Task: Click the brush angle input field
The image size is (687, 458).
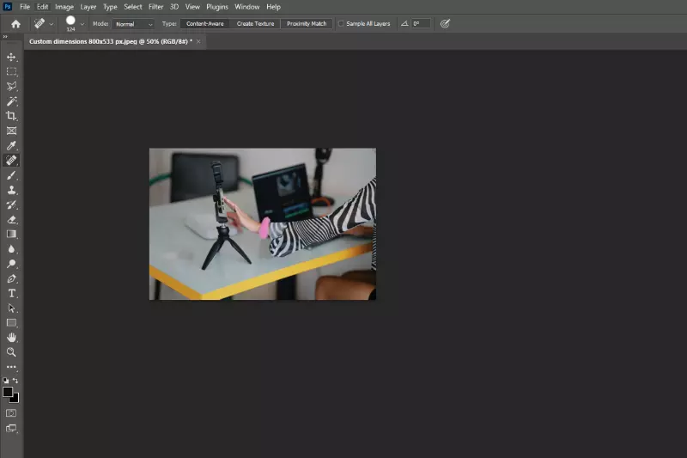Action: [421, 24]
